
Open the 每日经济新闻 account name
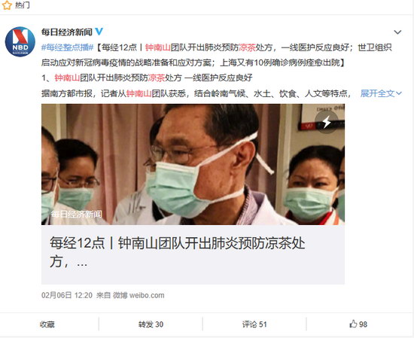(66, 32)
